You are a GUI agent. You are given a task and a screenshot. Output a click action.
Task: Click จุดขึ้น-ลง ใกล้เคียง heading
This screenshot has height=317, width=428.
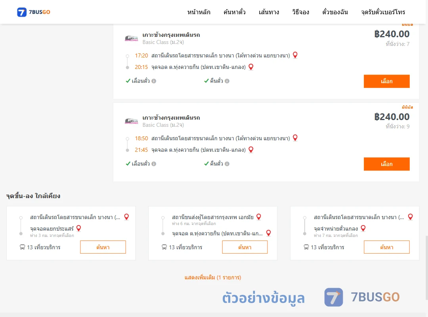tap(33, 196)
